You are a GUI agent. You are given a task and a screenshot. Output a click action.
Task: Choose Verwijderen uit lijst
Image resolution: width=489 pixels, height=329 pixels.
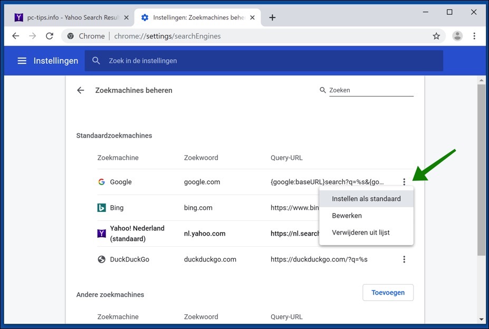(x=367, y=233)
